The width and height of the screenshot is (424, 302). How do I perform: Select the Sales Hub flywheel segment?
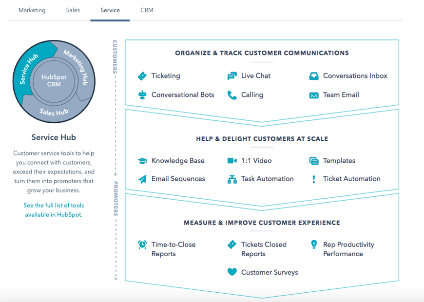tap(54, 112)
